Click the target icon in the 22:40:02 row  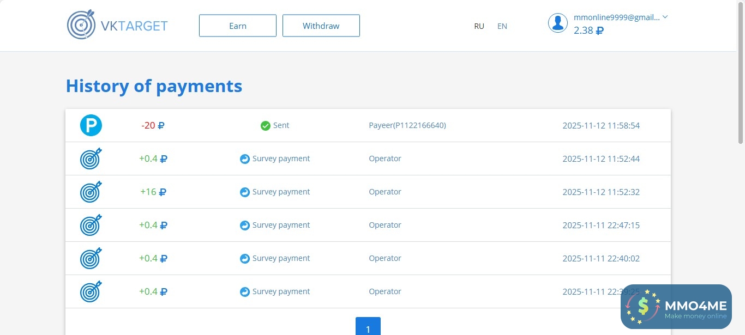(x=91, y=258)
